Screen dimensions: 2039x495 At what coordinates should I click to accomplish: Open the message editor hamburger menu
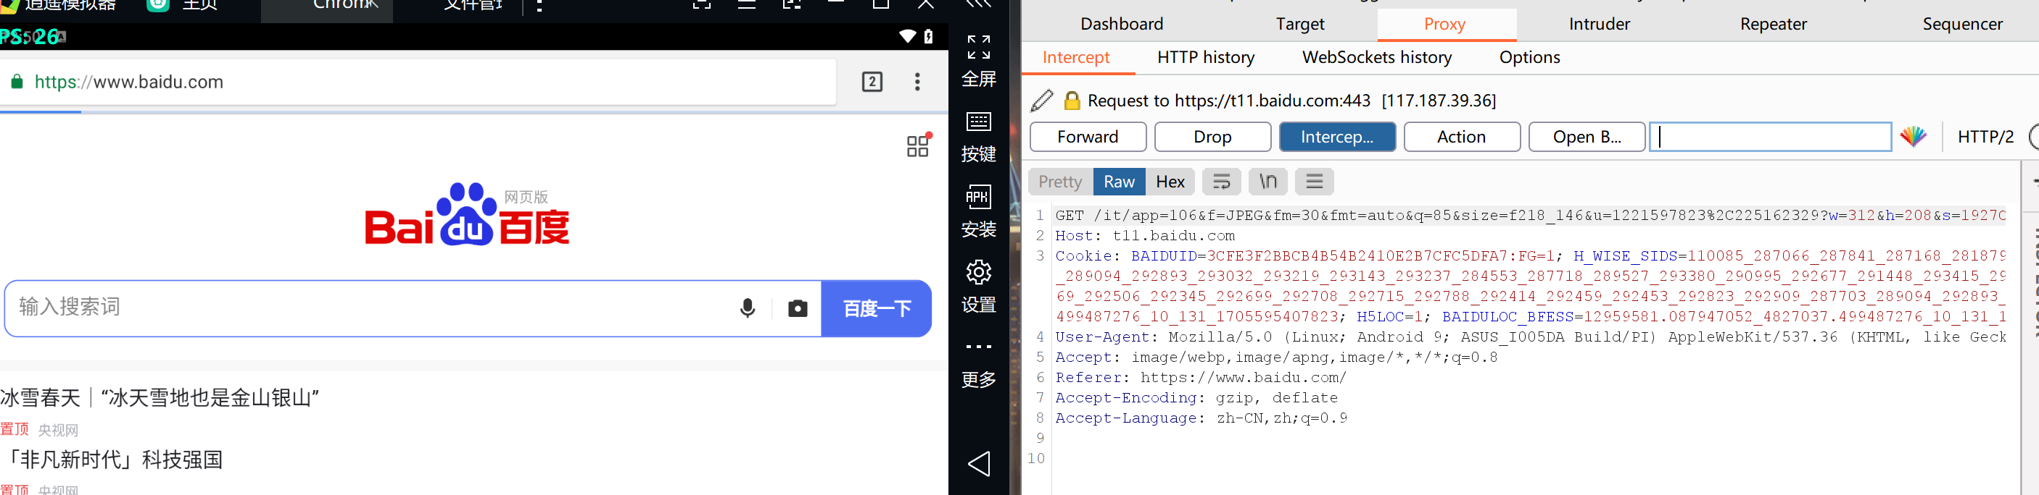1315,182
